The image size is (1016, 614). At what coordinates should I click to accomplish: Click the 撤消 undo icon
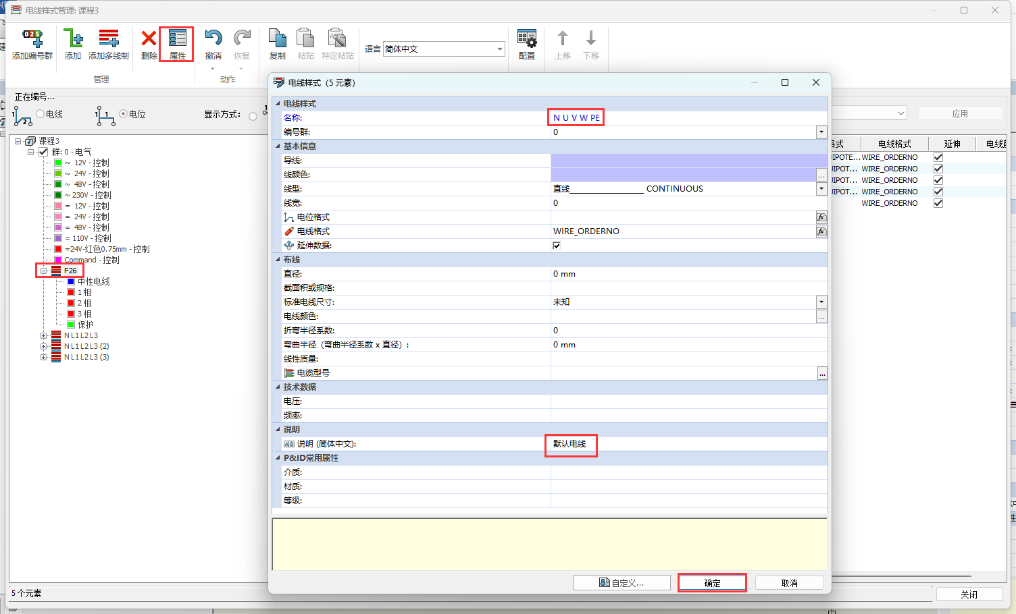coord(213,40)
